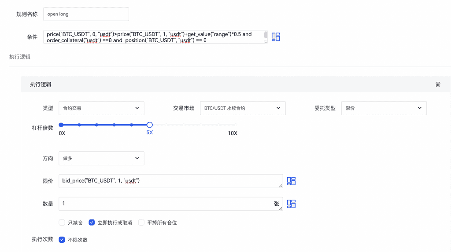Enable the 只减仓 checkbox
Screen dimensions: 451x252
click(62, 223)
